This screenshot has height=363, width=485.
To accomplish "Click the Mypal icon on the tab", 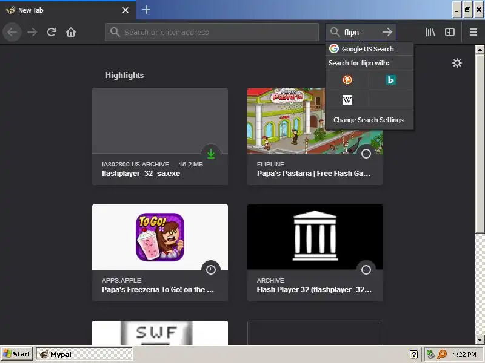I will pyautogui.click(x=10, y=10).
